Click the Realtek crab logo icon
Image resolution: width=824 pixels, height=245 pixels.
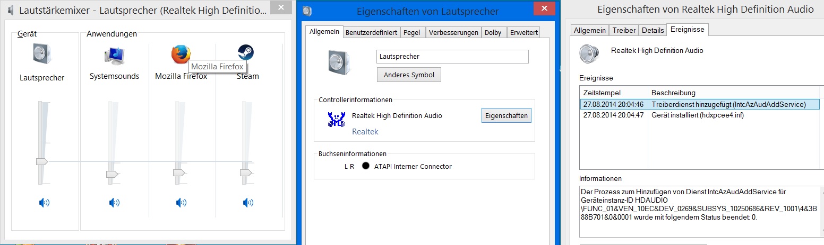click(337, 120)
